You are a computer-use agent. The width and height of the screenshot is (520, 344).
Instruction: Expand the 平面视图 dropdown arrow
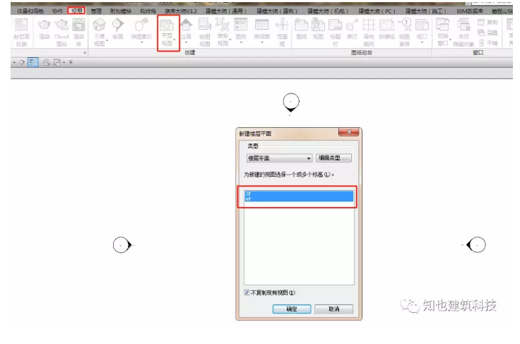[174, 40]
